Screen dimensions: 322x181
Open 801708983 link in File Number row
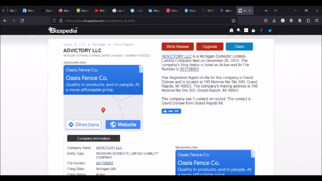104,163
